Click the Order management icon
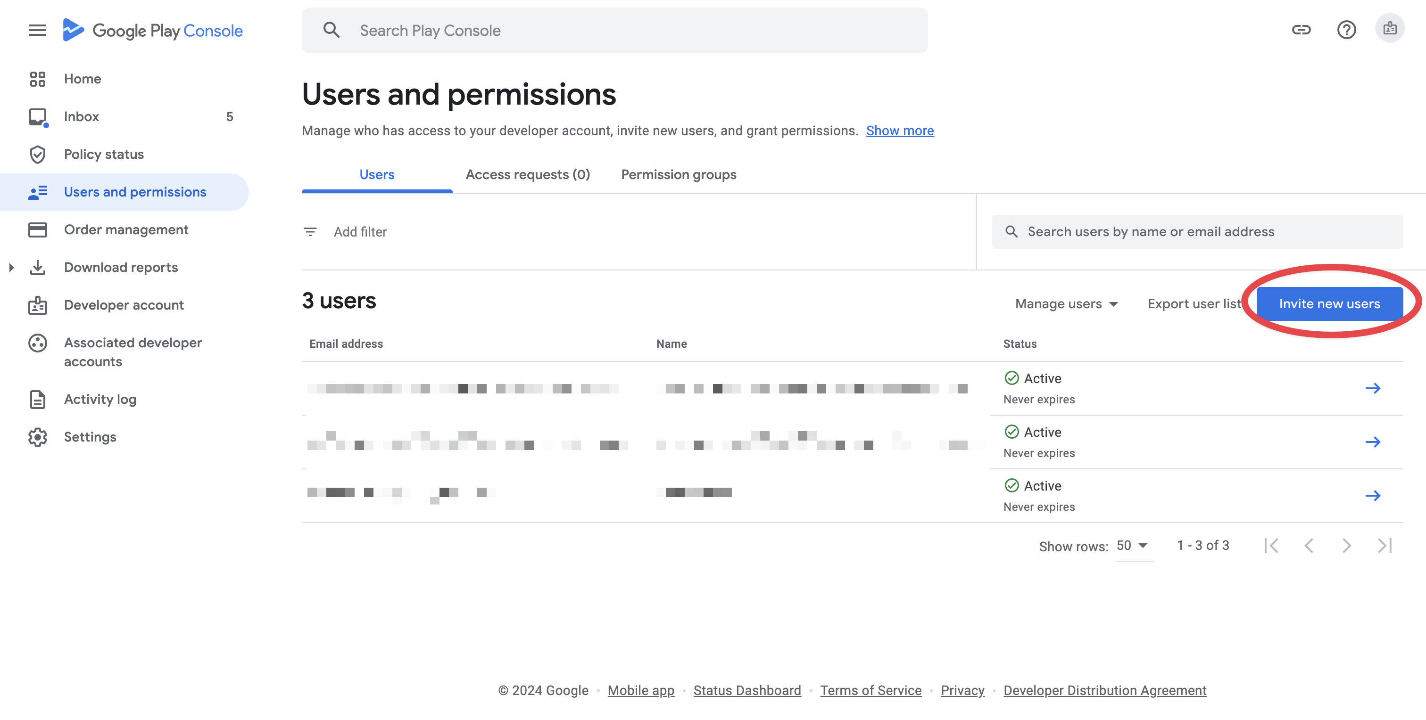The height and width of the screenshot is (720, 1426). pyautogui.click(x=37, y=229)
